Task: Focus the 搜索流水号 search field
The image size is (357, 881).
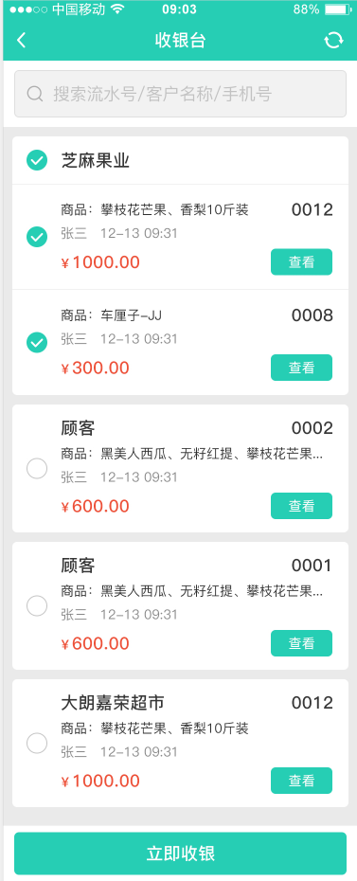Action: tap(180, 94)
